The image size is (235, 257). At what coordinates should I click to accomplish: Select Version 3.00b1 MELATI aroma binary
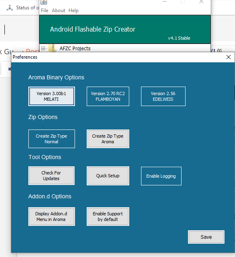pyautogui.click(x=51, y=96)
